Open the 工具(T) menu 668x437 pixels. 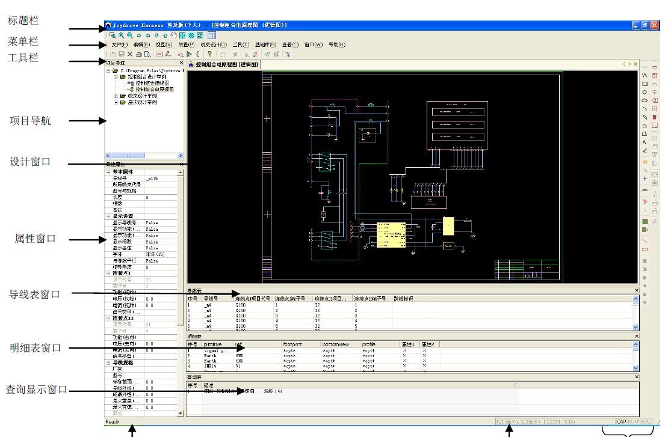tap(241, 45)
